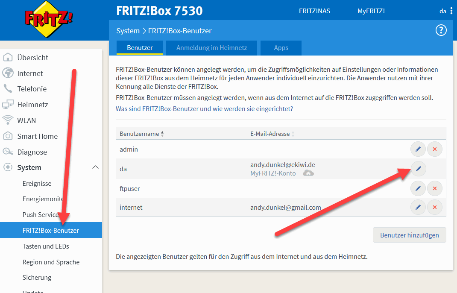Click the 'da' username cell in table
457x293 pixels.
coord(123,169)
